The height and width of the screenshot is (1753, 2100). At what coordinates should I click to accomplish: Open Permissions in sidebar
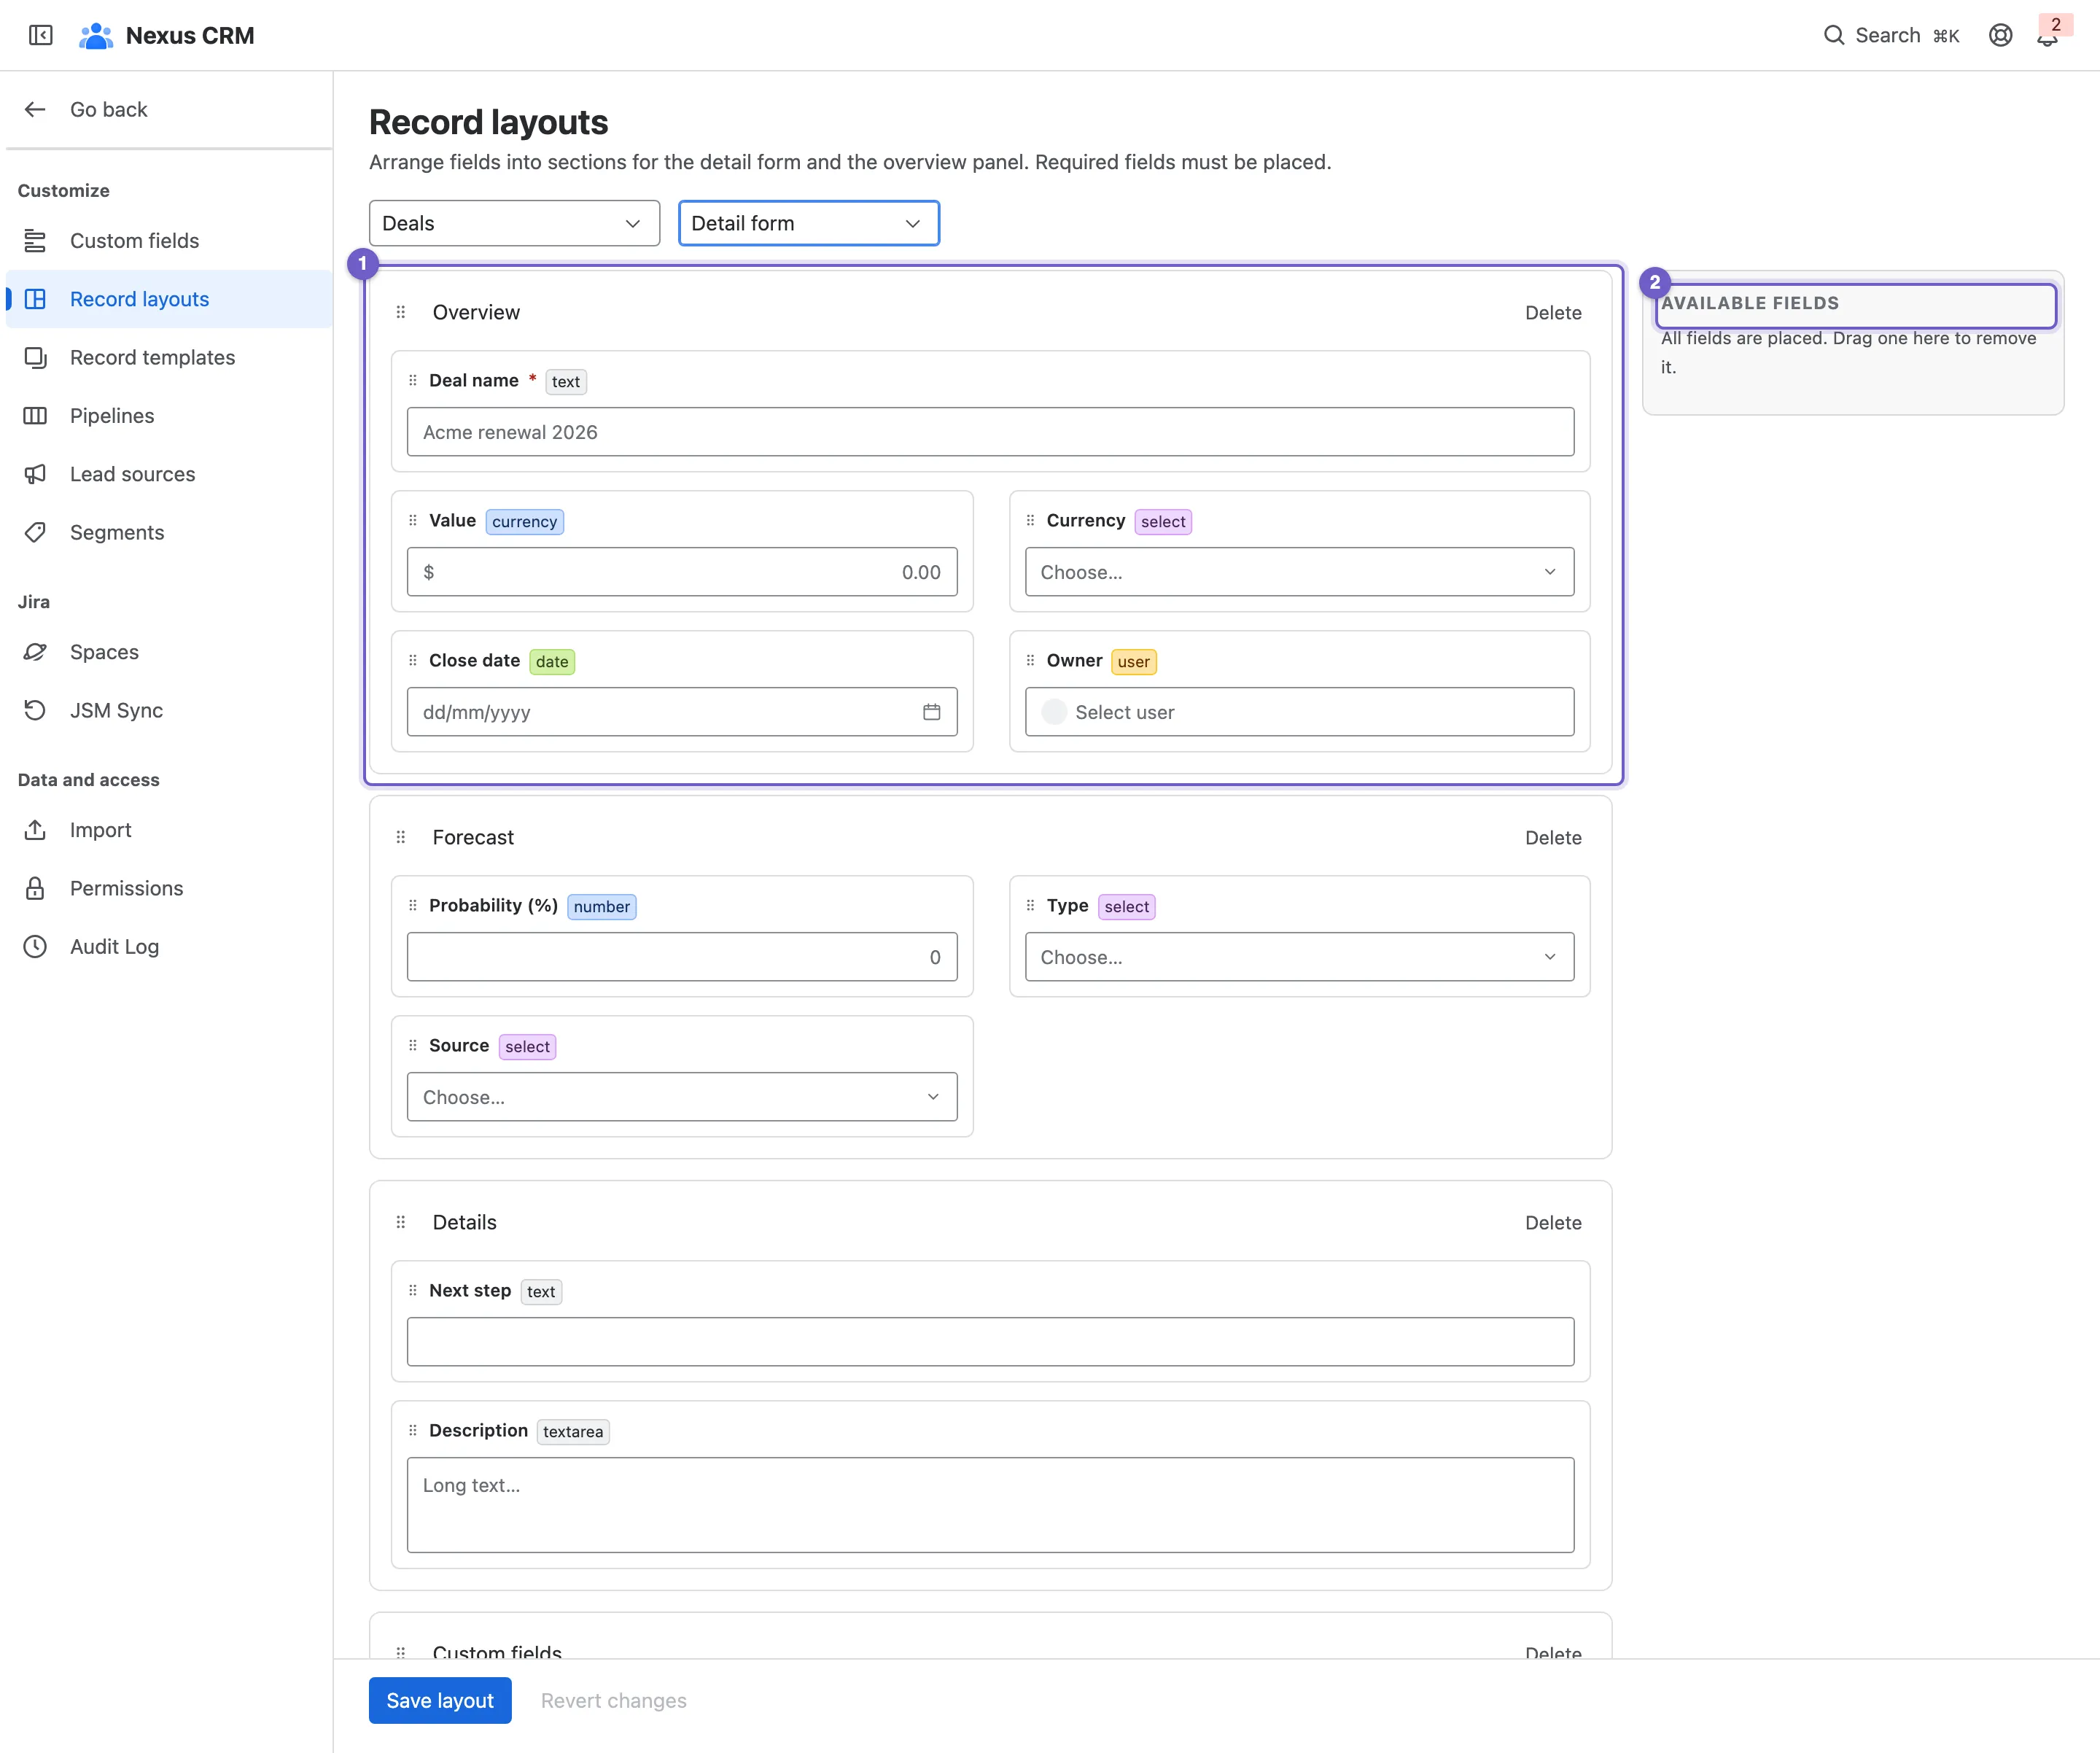pyautogui.click(x=169, y=888)
